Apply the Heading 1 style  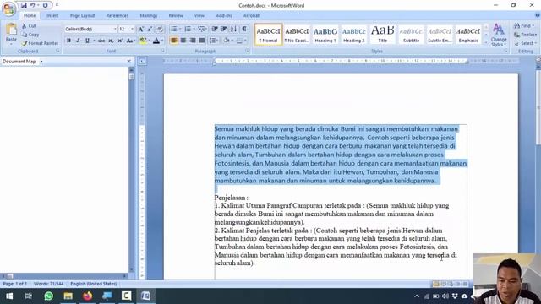pyautogui.click(x=325, y=35)
